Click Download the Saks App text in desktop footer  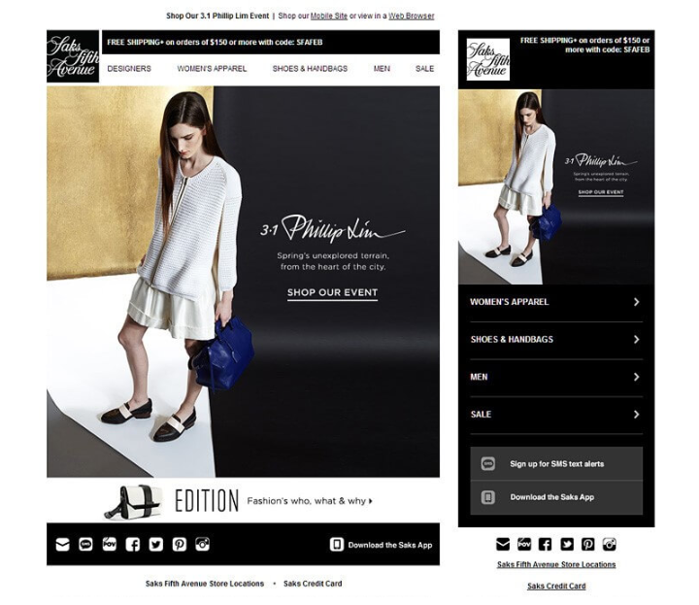coord(390,545)
